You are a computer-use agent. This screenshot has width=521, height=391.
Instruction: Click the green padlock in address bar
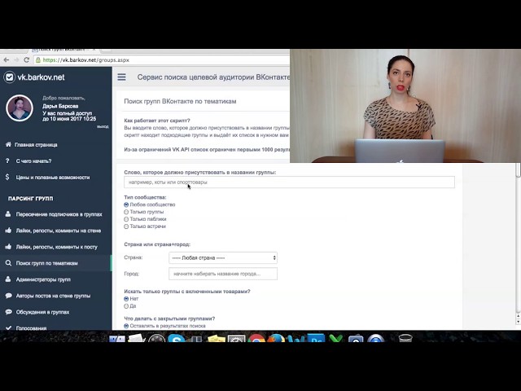(38, 60)
